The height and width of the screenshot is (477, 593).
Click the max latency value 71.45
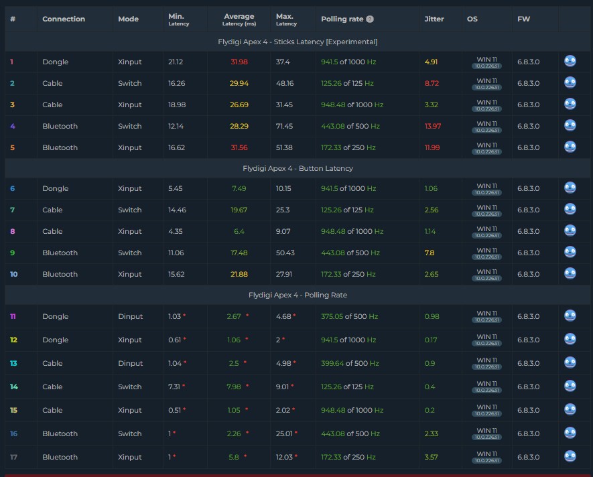tap(285, 126)
